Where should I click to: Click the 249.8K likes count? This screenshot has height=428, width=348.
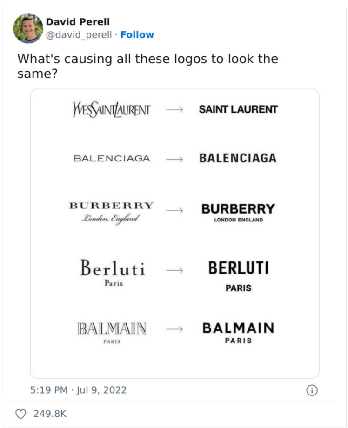pyautogui.click(x=50, y=414)
